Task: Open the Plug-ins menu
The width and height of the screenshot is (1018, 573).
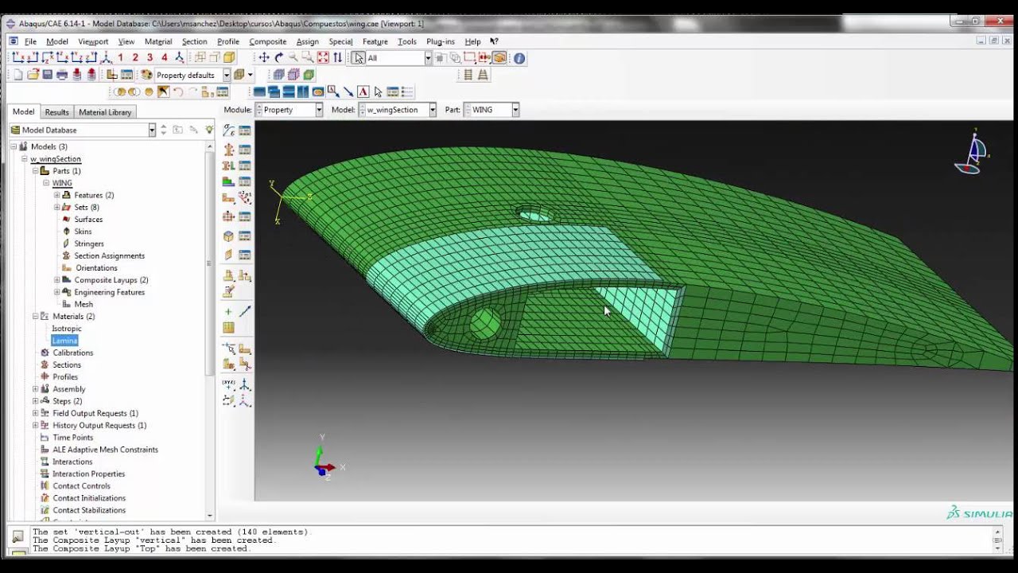Action: coord(441,41)
